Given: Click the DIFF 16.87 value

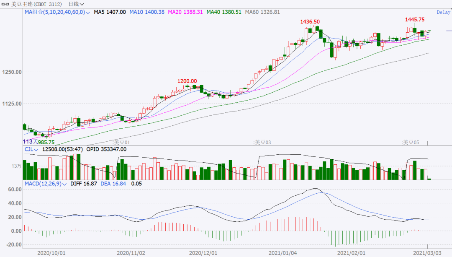Looking at the screenshot, I should click(84, 184).
